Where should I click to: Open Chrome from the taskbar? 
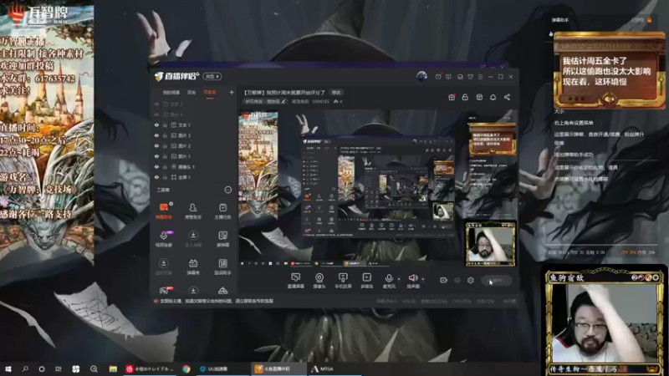186,368
